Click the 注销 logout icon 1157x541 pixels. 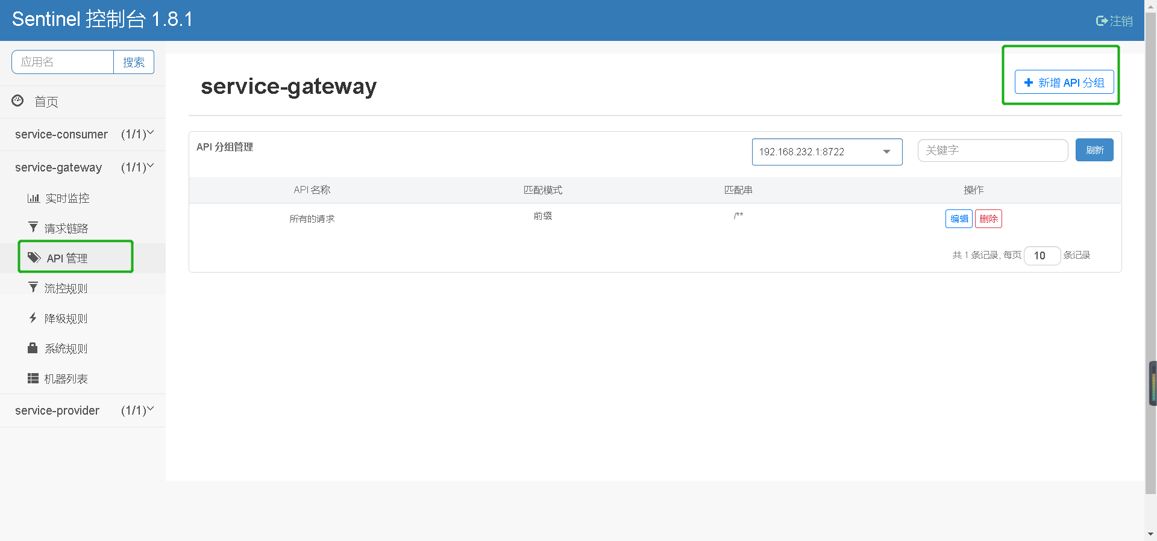point(1102,21)
